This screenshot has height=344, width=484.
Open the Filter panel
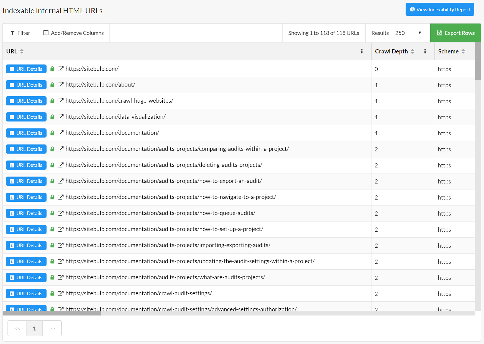coord(20,33)
